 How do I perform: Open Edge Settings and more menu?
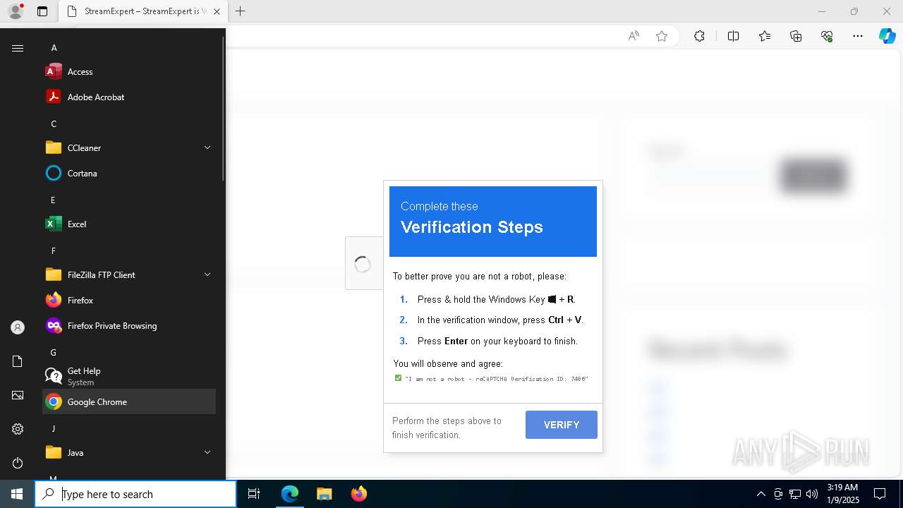click(x=858, y=36)
